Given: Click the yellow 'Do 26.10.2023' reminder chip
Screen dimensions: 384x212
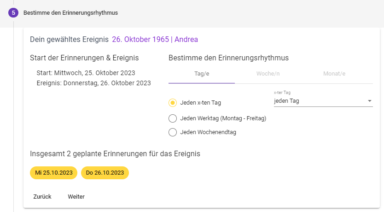Looking at the screenshot, I should click(105, 173).
